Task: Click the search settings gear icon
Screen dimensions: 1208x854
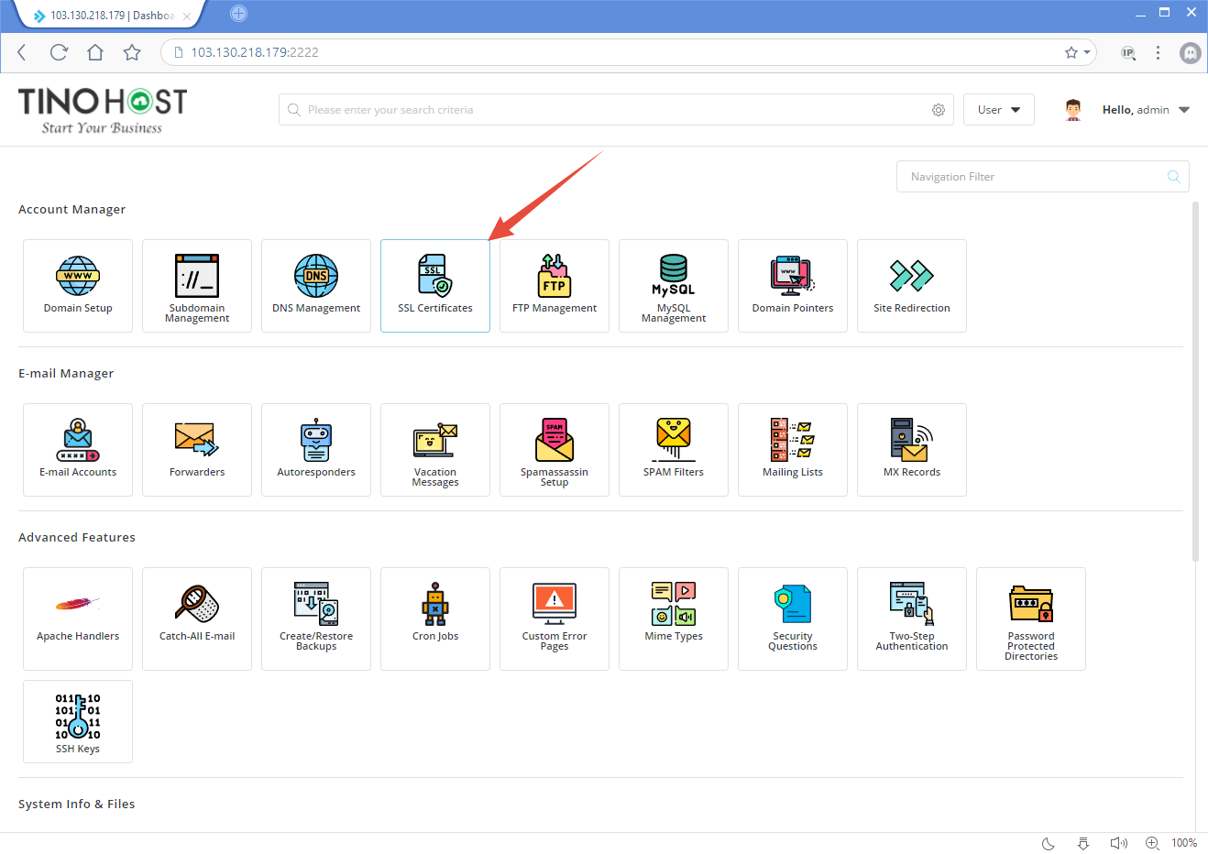Action: click(x=939, y=110)
